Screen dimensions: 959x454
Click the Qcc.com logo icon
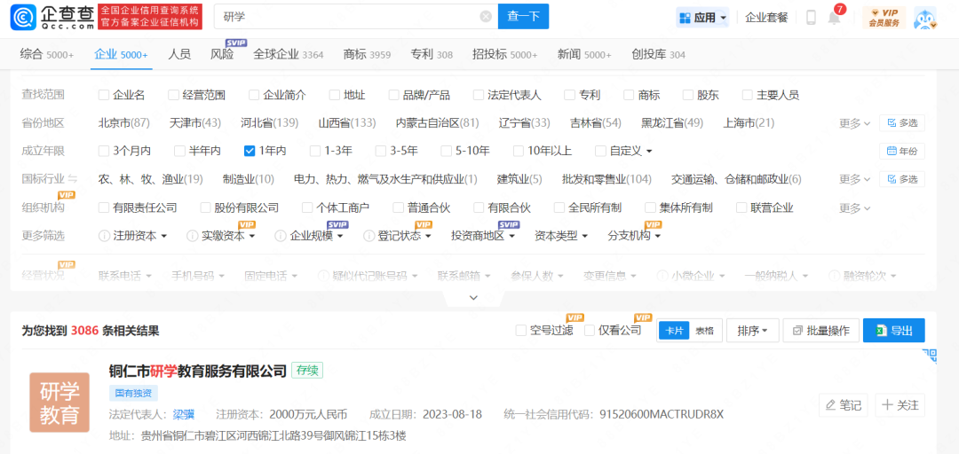click(23, 16)
